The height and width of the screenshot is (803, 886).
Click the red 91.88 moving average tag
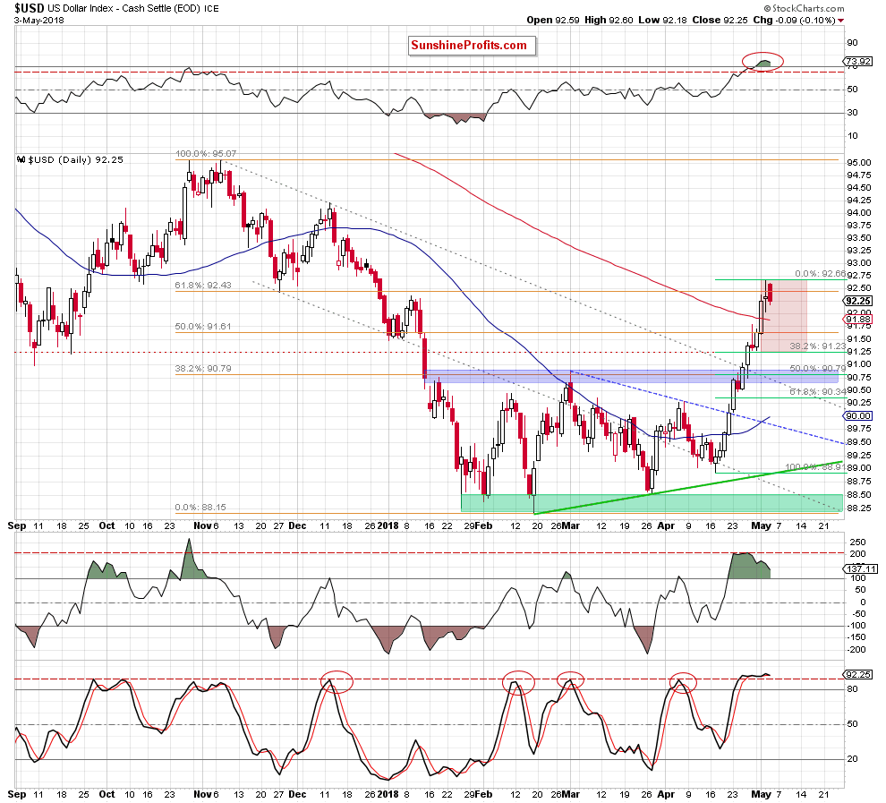pos(858,320)
